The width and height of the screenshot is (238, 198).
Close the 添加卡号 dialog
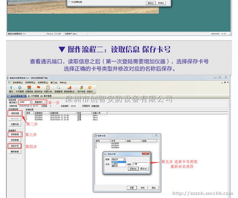click(146, 154)
